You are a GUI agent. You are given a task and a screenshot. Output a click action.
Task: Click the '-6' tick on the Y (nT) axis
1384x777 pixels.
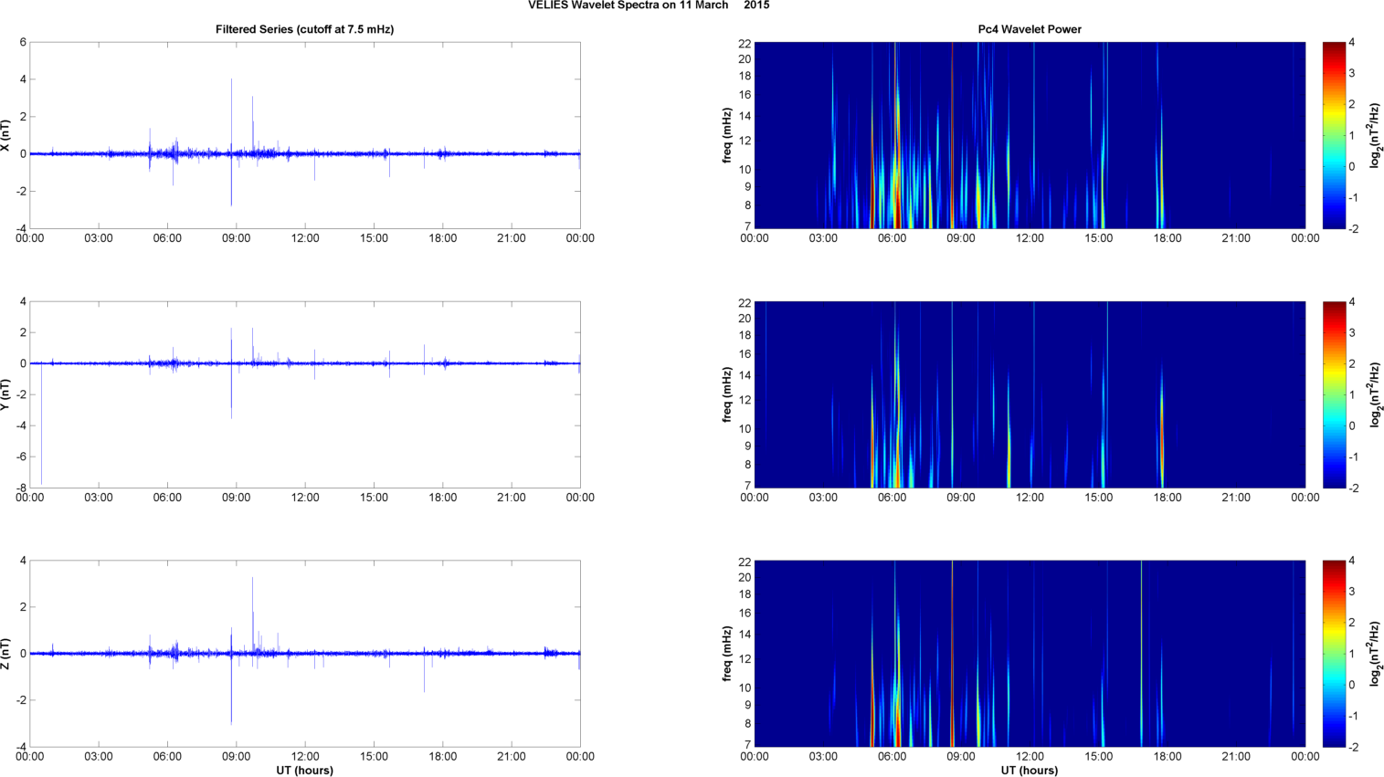coord(20,457)
